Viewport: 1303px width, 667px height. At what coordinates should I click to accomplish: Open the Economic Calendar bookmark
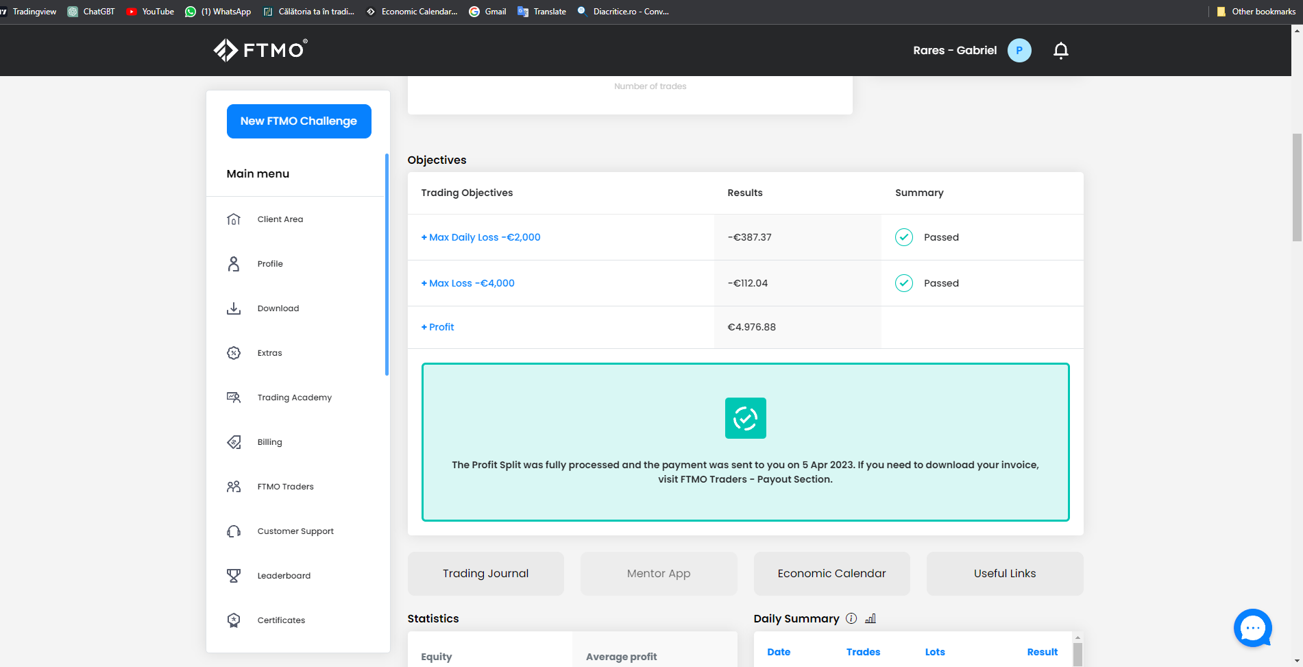412,12
